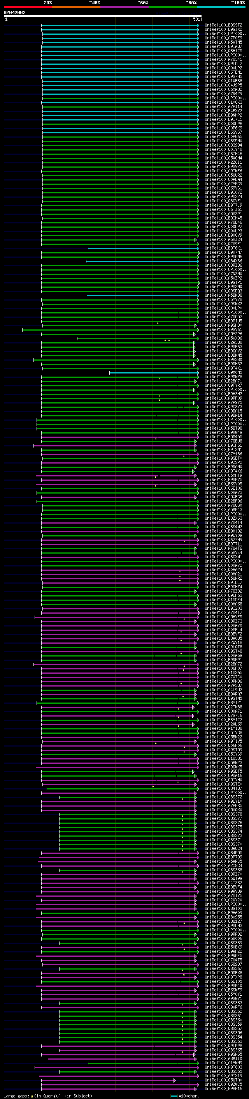The height and width of the screenshot is (1099, 249).
Task: Click the purple ~60% identity legend segment
Action: [125, 7]
